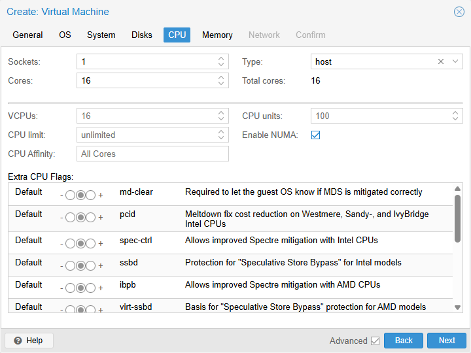471x353 pixels.
Task: Clear the host CPU type selection
Action: click(440, 61)
